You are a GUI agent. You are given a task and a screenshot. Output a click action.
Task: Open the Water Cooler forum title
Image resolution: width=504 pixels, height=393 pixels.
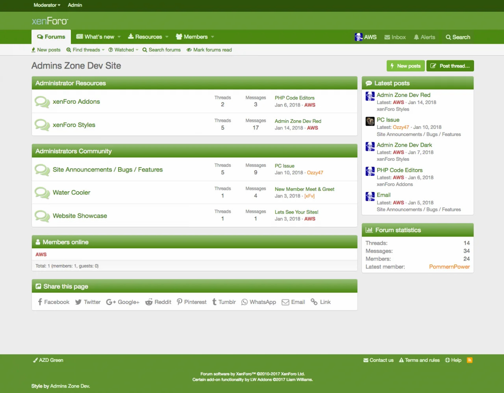coord(72,193)
